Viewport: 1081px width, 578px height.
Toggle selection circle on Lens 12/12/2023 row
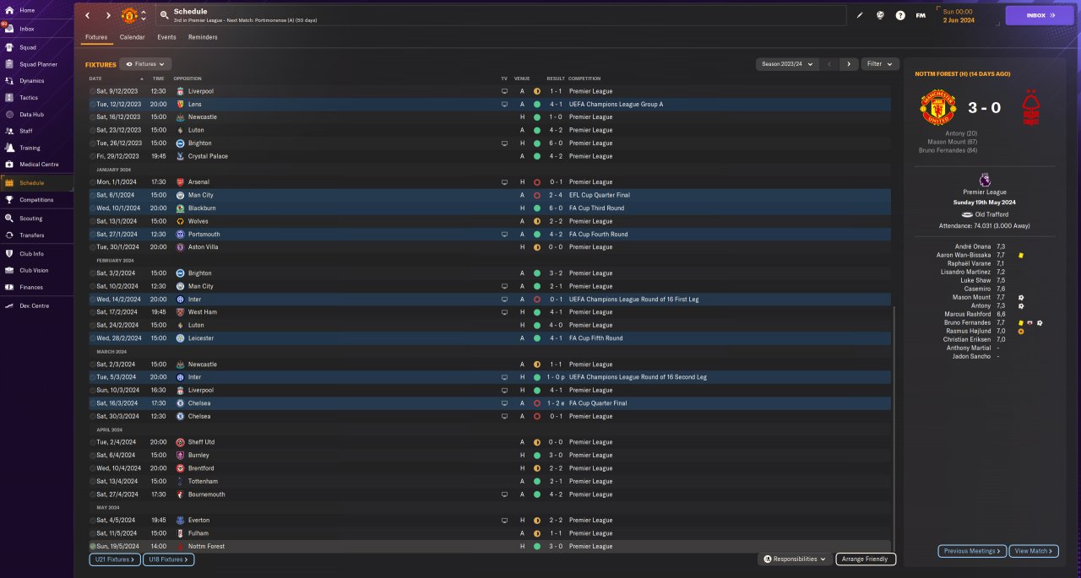[x=93, y=105]
